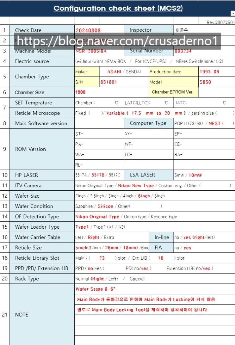Image resolution: width=235 pixels, height=345 pixels.
Task: Click the Main Software version label
Action: tap(42, 123)
